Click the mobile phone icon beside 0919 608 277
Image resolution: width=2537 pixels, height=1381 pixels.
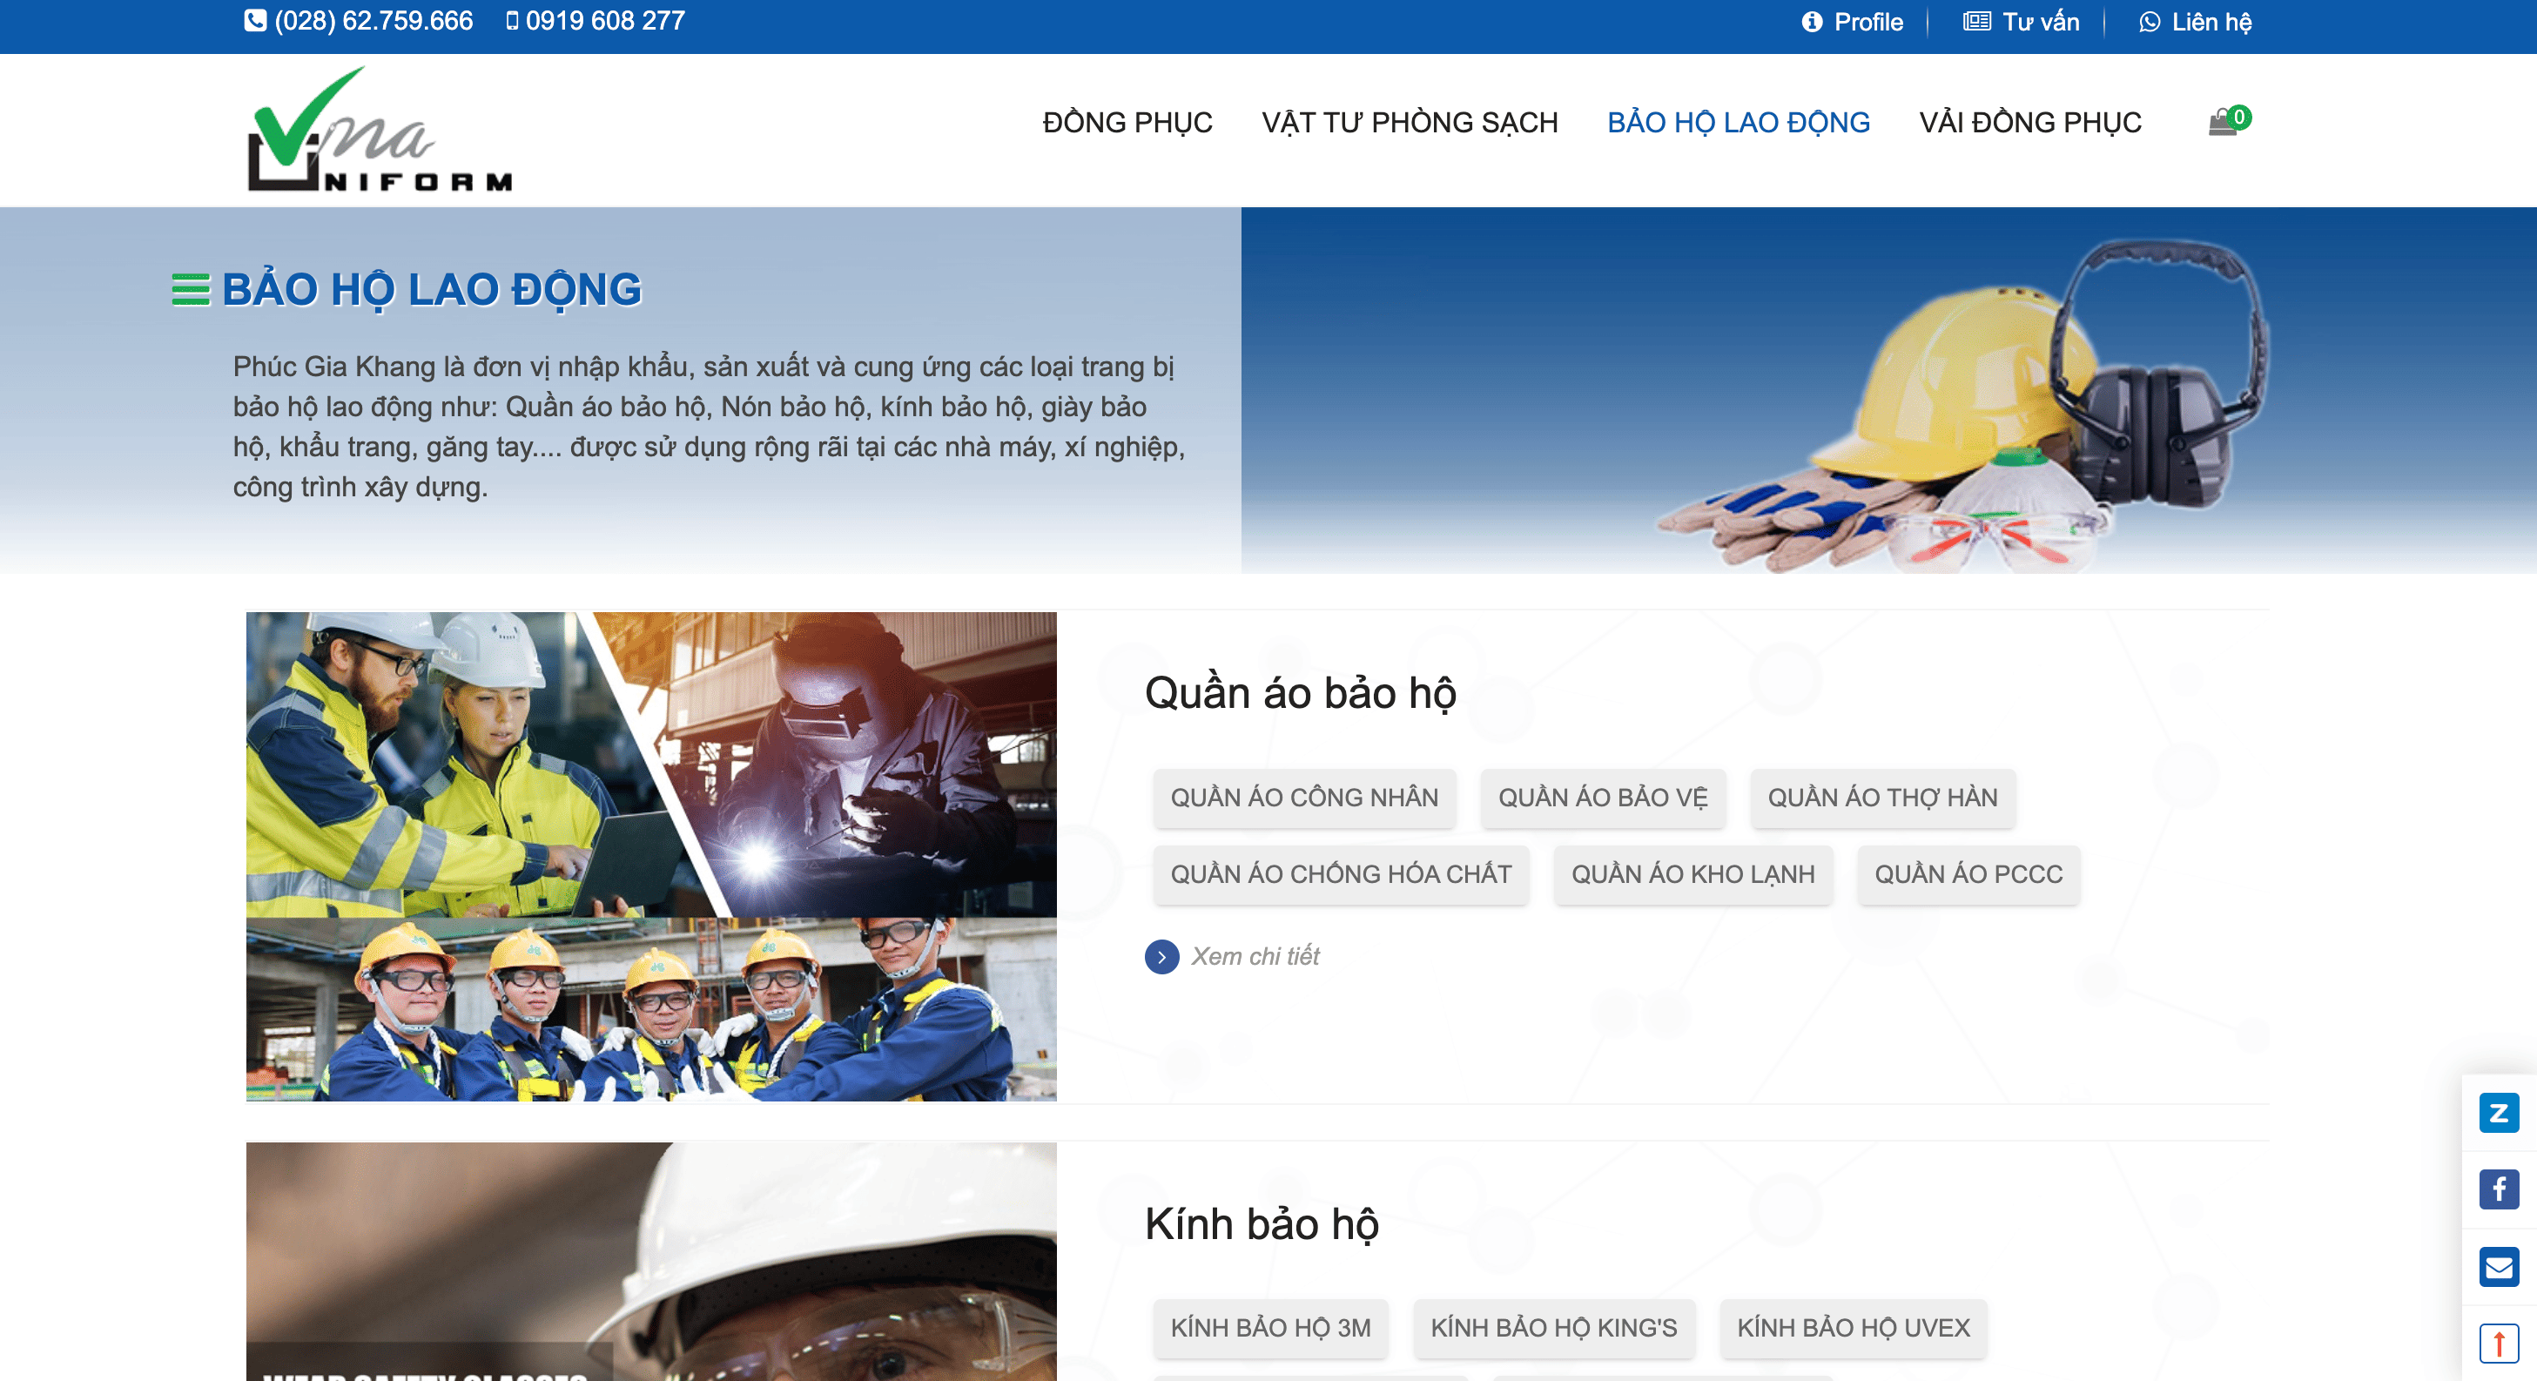(x=512, y=21)
